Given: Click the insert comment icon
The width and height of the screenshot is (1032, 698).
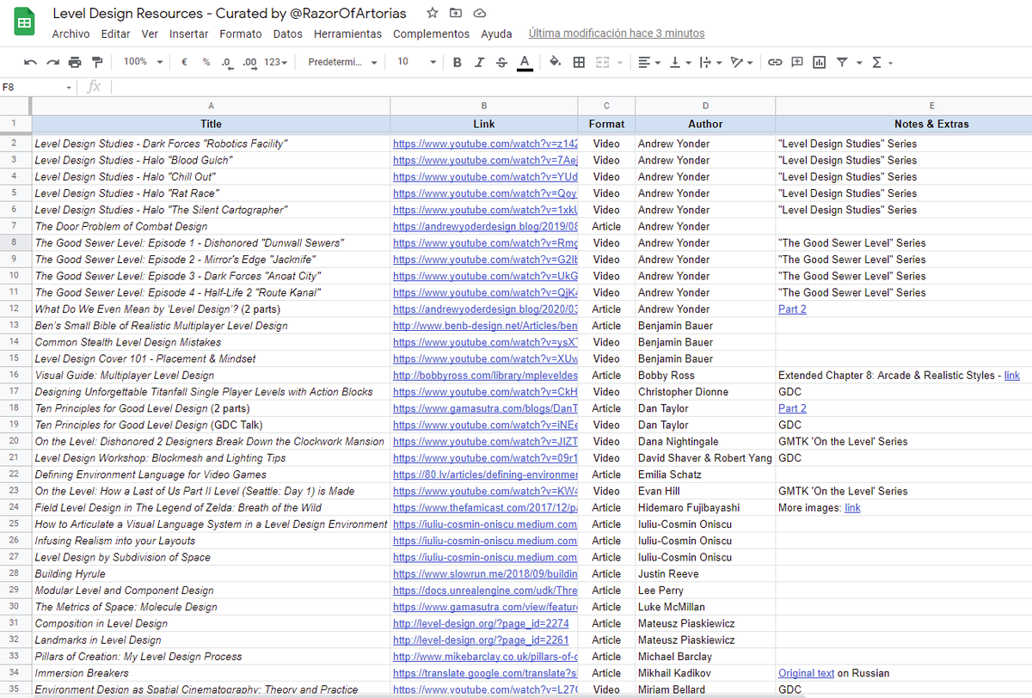Looking at the screenshot, I should click(797, 62).
